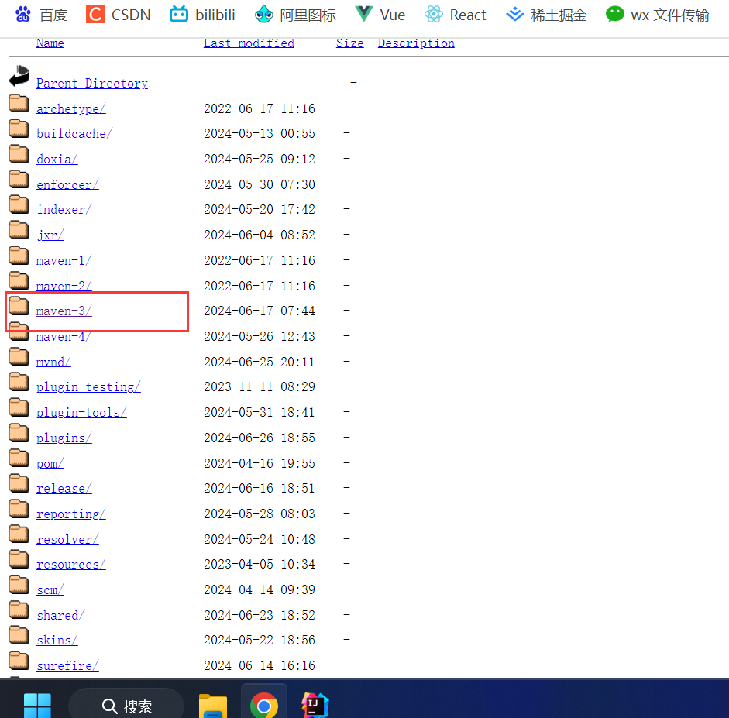Viewport: 729px width, 718px height.
Task: Open the enforcer/ directory link
Action: pos(67,184)
